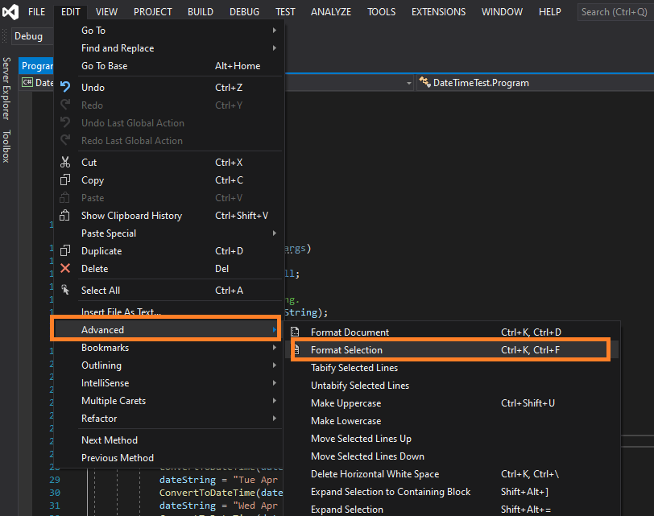The height and width of the screenshot is (516, 654).
Task: Choose Move Selected Lines Down
Action: pos(452,456)
